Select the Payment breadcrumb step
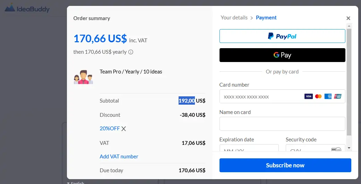The height and width of the screenshot is (184, 361). (x=266, y=18)
